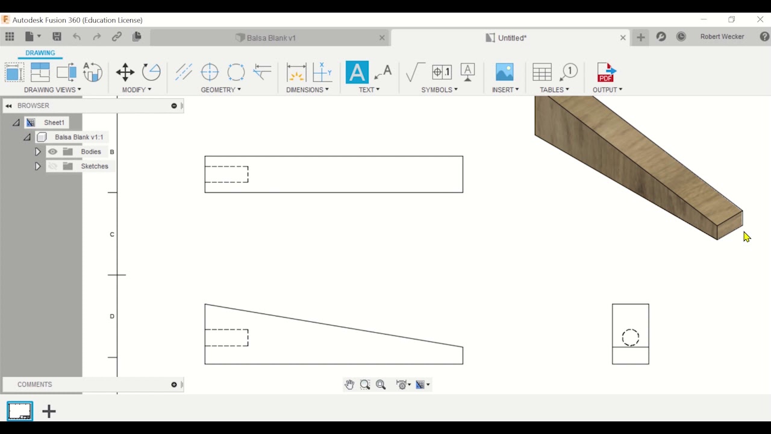Select the Section View tool
The height and width of the screenshot is (434, 771).
66,72
